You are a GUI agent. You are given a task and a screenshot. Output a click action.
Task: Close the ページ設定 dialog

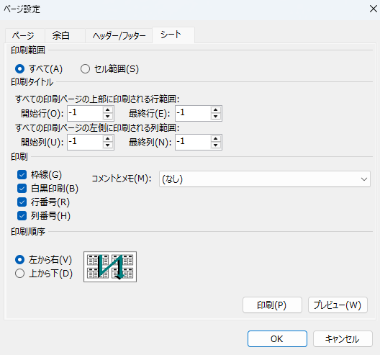[x=374, y=9]
